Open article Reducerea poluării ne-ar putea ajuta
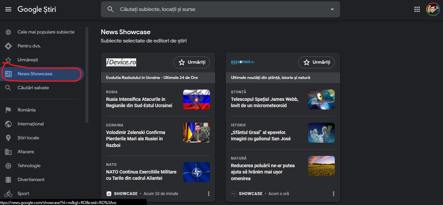Viewport: 443px width, 205px height. point(263,172)
